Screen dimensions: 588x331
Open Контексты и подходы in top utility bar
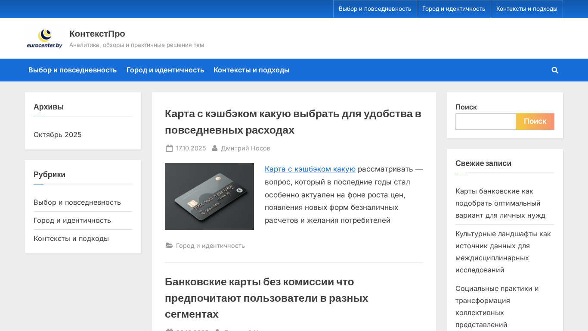click(x=527, y=9)
